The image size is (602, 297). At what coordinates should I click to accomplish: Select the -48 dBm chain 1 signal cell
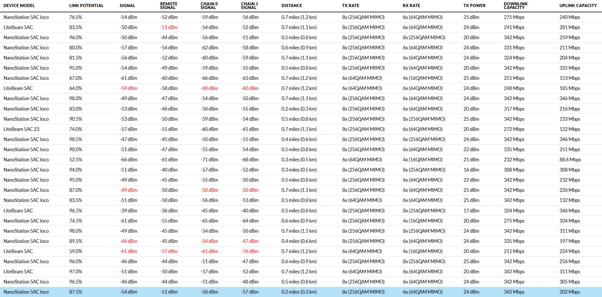pyautogui.click(x=250, y=282)
